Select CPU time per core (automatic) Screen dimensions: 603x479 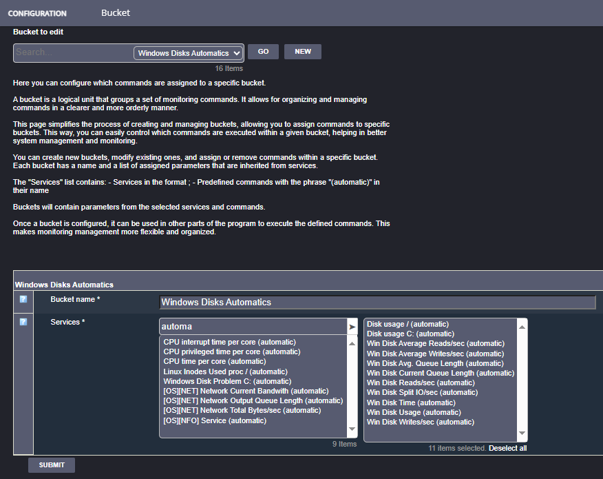click(x=214, y=362)
